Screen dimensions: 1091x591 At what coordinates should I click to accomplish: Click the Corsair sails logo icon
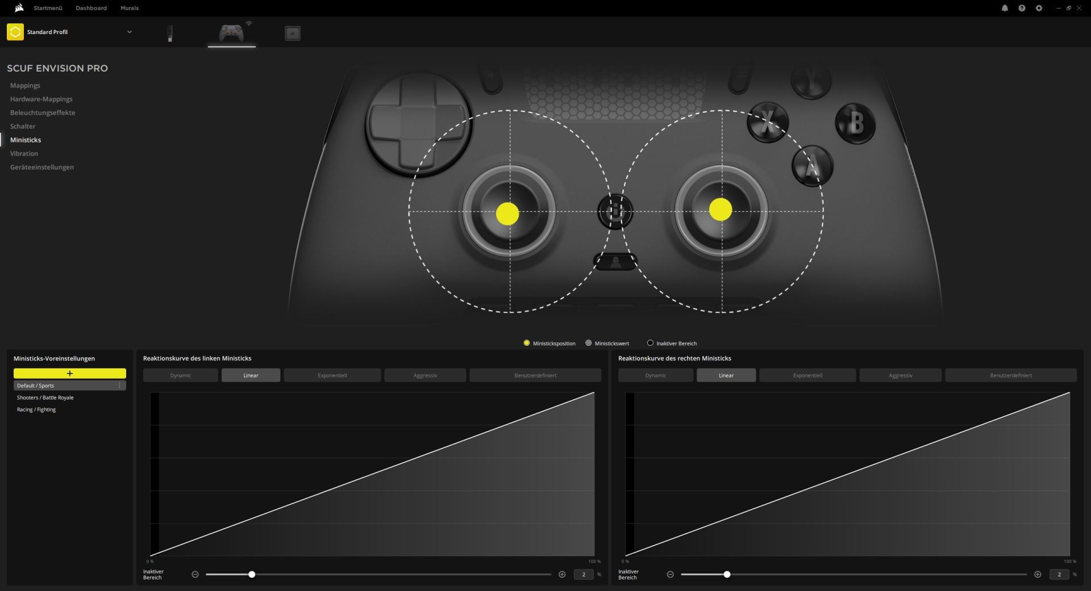19,8
